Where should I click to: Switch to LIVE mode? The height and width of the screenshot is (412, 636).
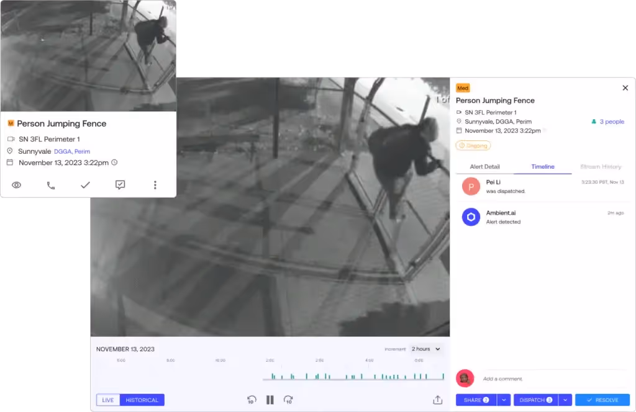(x=108, y=400)
